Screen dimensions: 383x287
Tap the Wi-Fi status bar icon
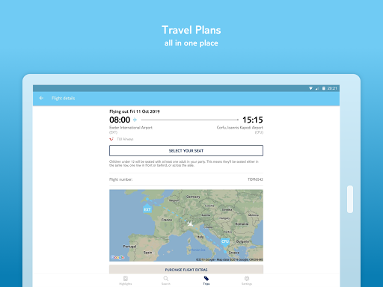pyautogui.click(x=310, y=88)
